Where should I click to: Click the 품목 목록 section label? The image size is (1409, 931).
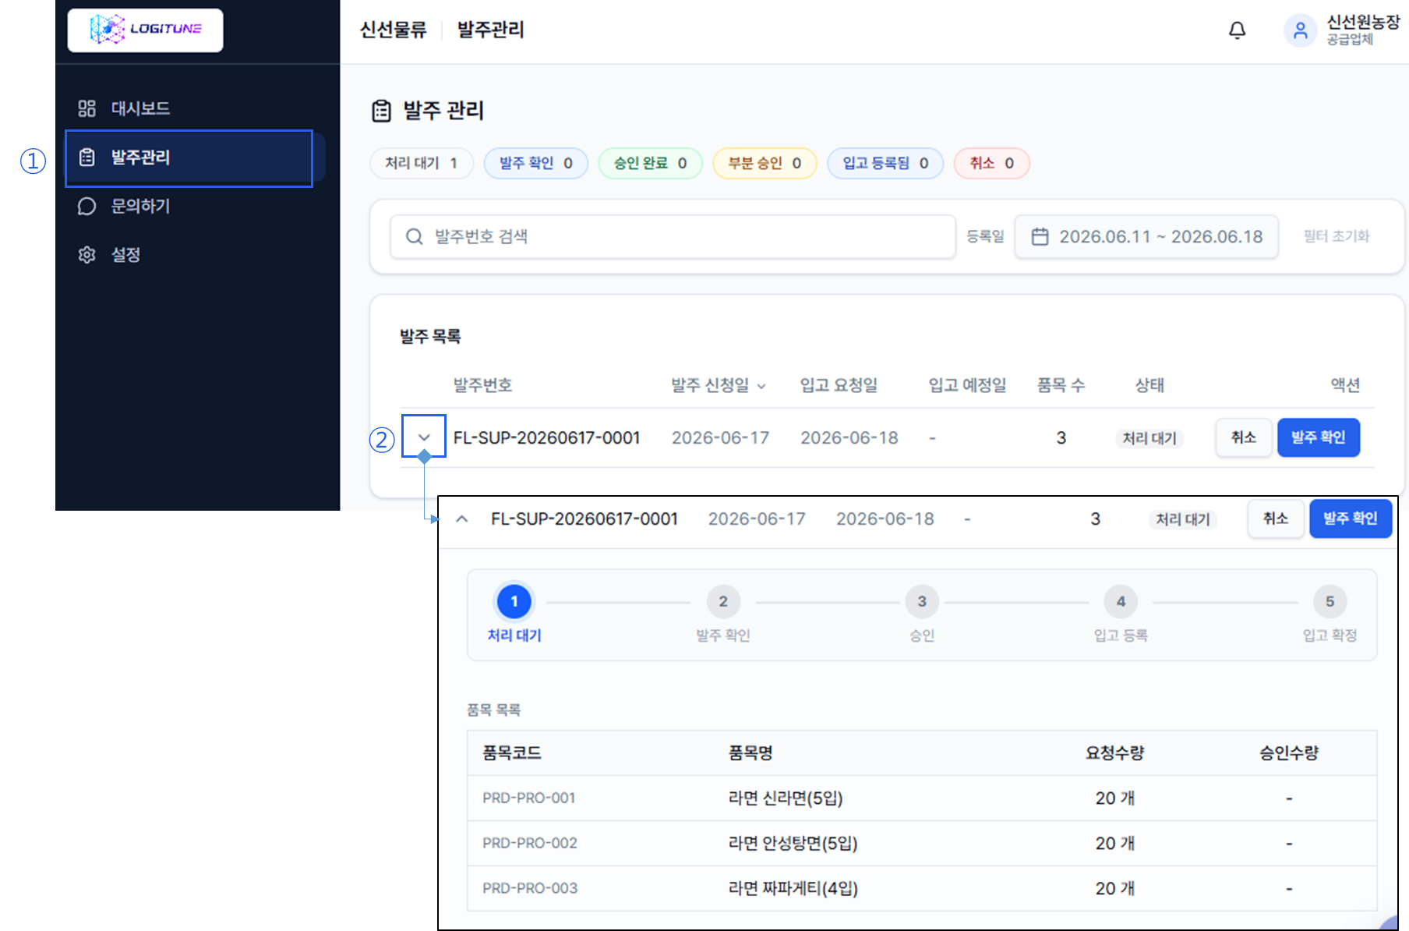click(493, 710)
